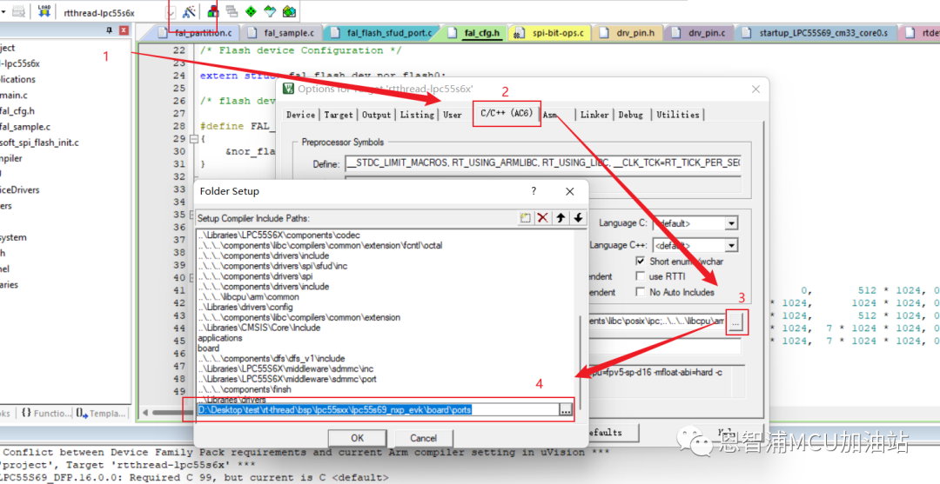Enable the No Auto Includes checkbox
940x484 pixels.
(x=641, y=292)
